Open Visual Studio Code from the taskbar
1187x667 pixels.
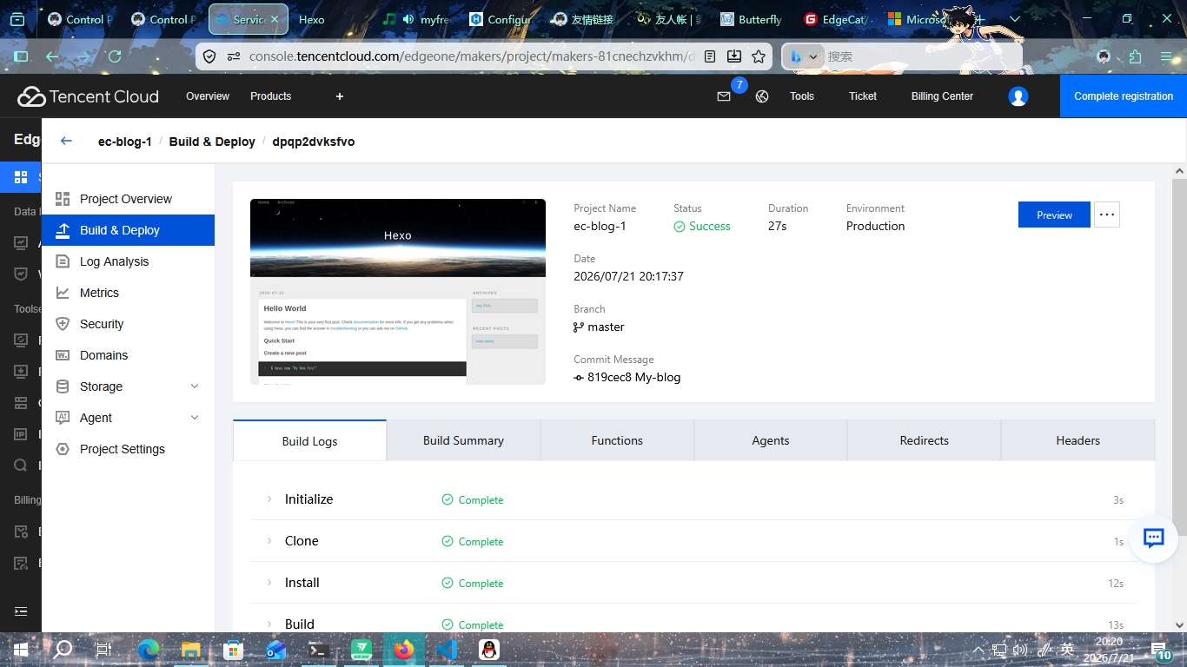447,650
